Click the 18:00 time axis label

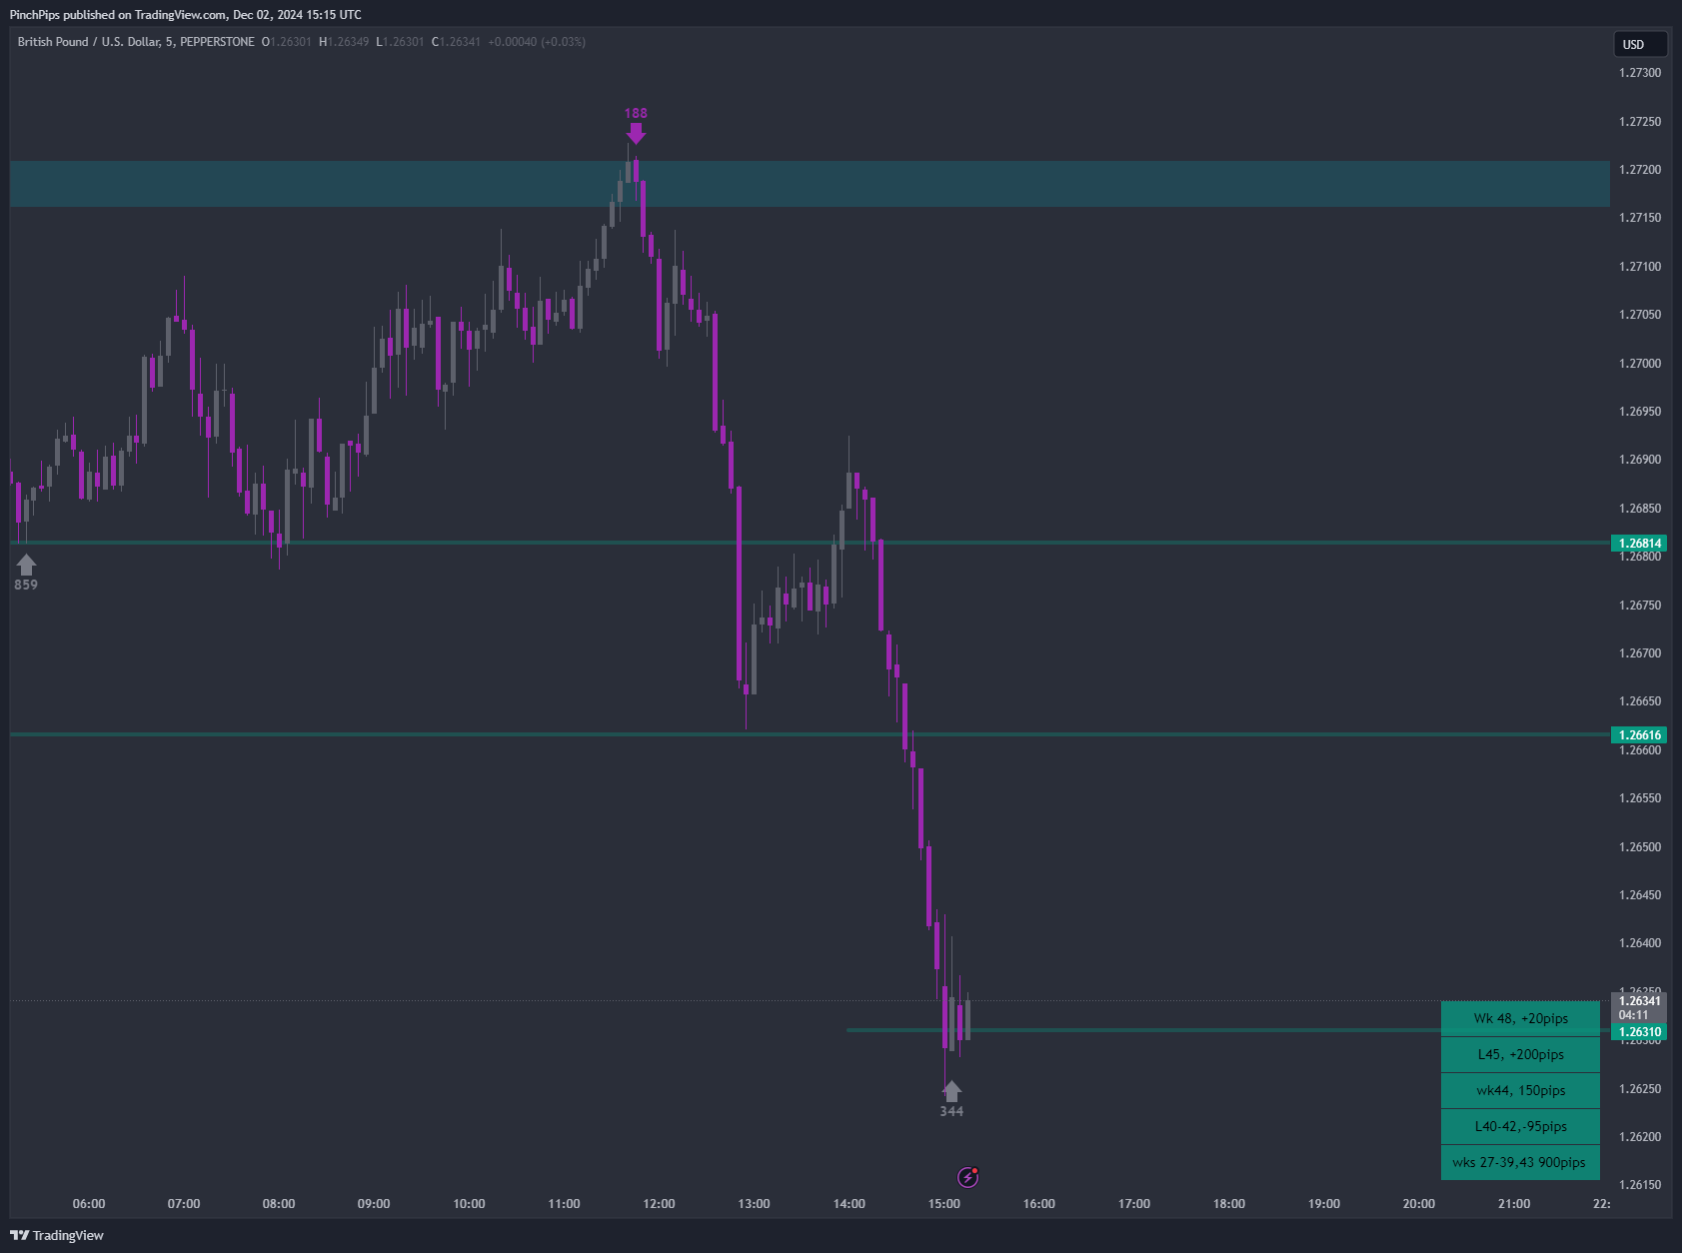[1229, 1204]
